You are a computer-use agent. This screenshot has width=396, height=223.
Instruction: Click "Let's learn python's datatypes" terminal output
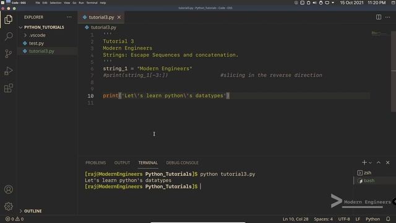tap(128, 180)
